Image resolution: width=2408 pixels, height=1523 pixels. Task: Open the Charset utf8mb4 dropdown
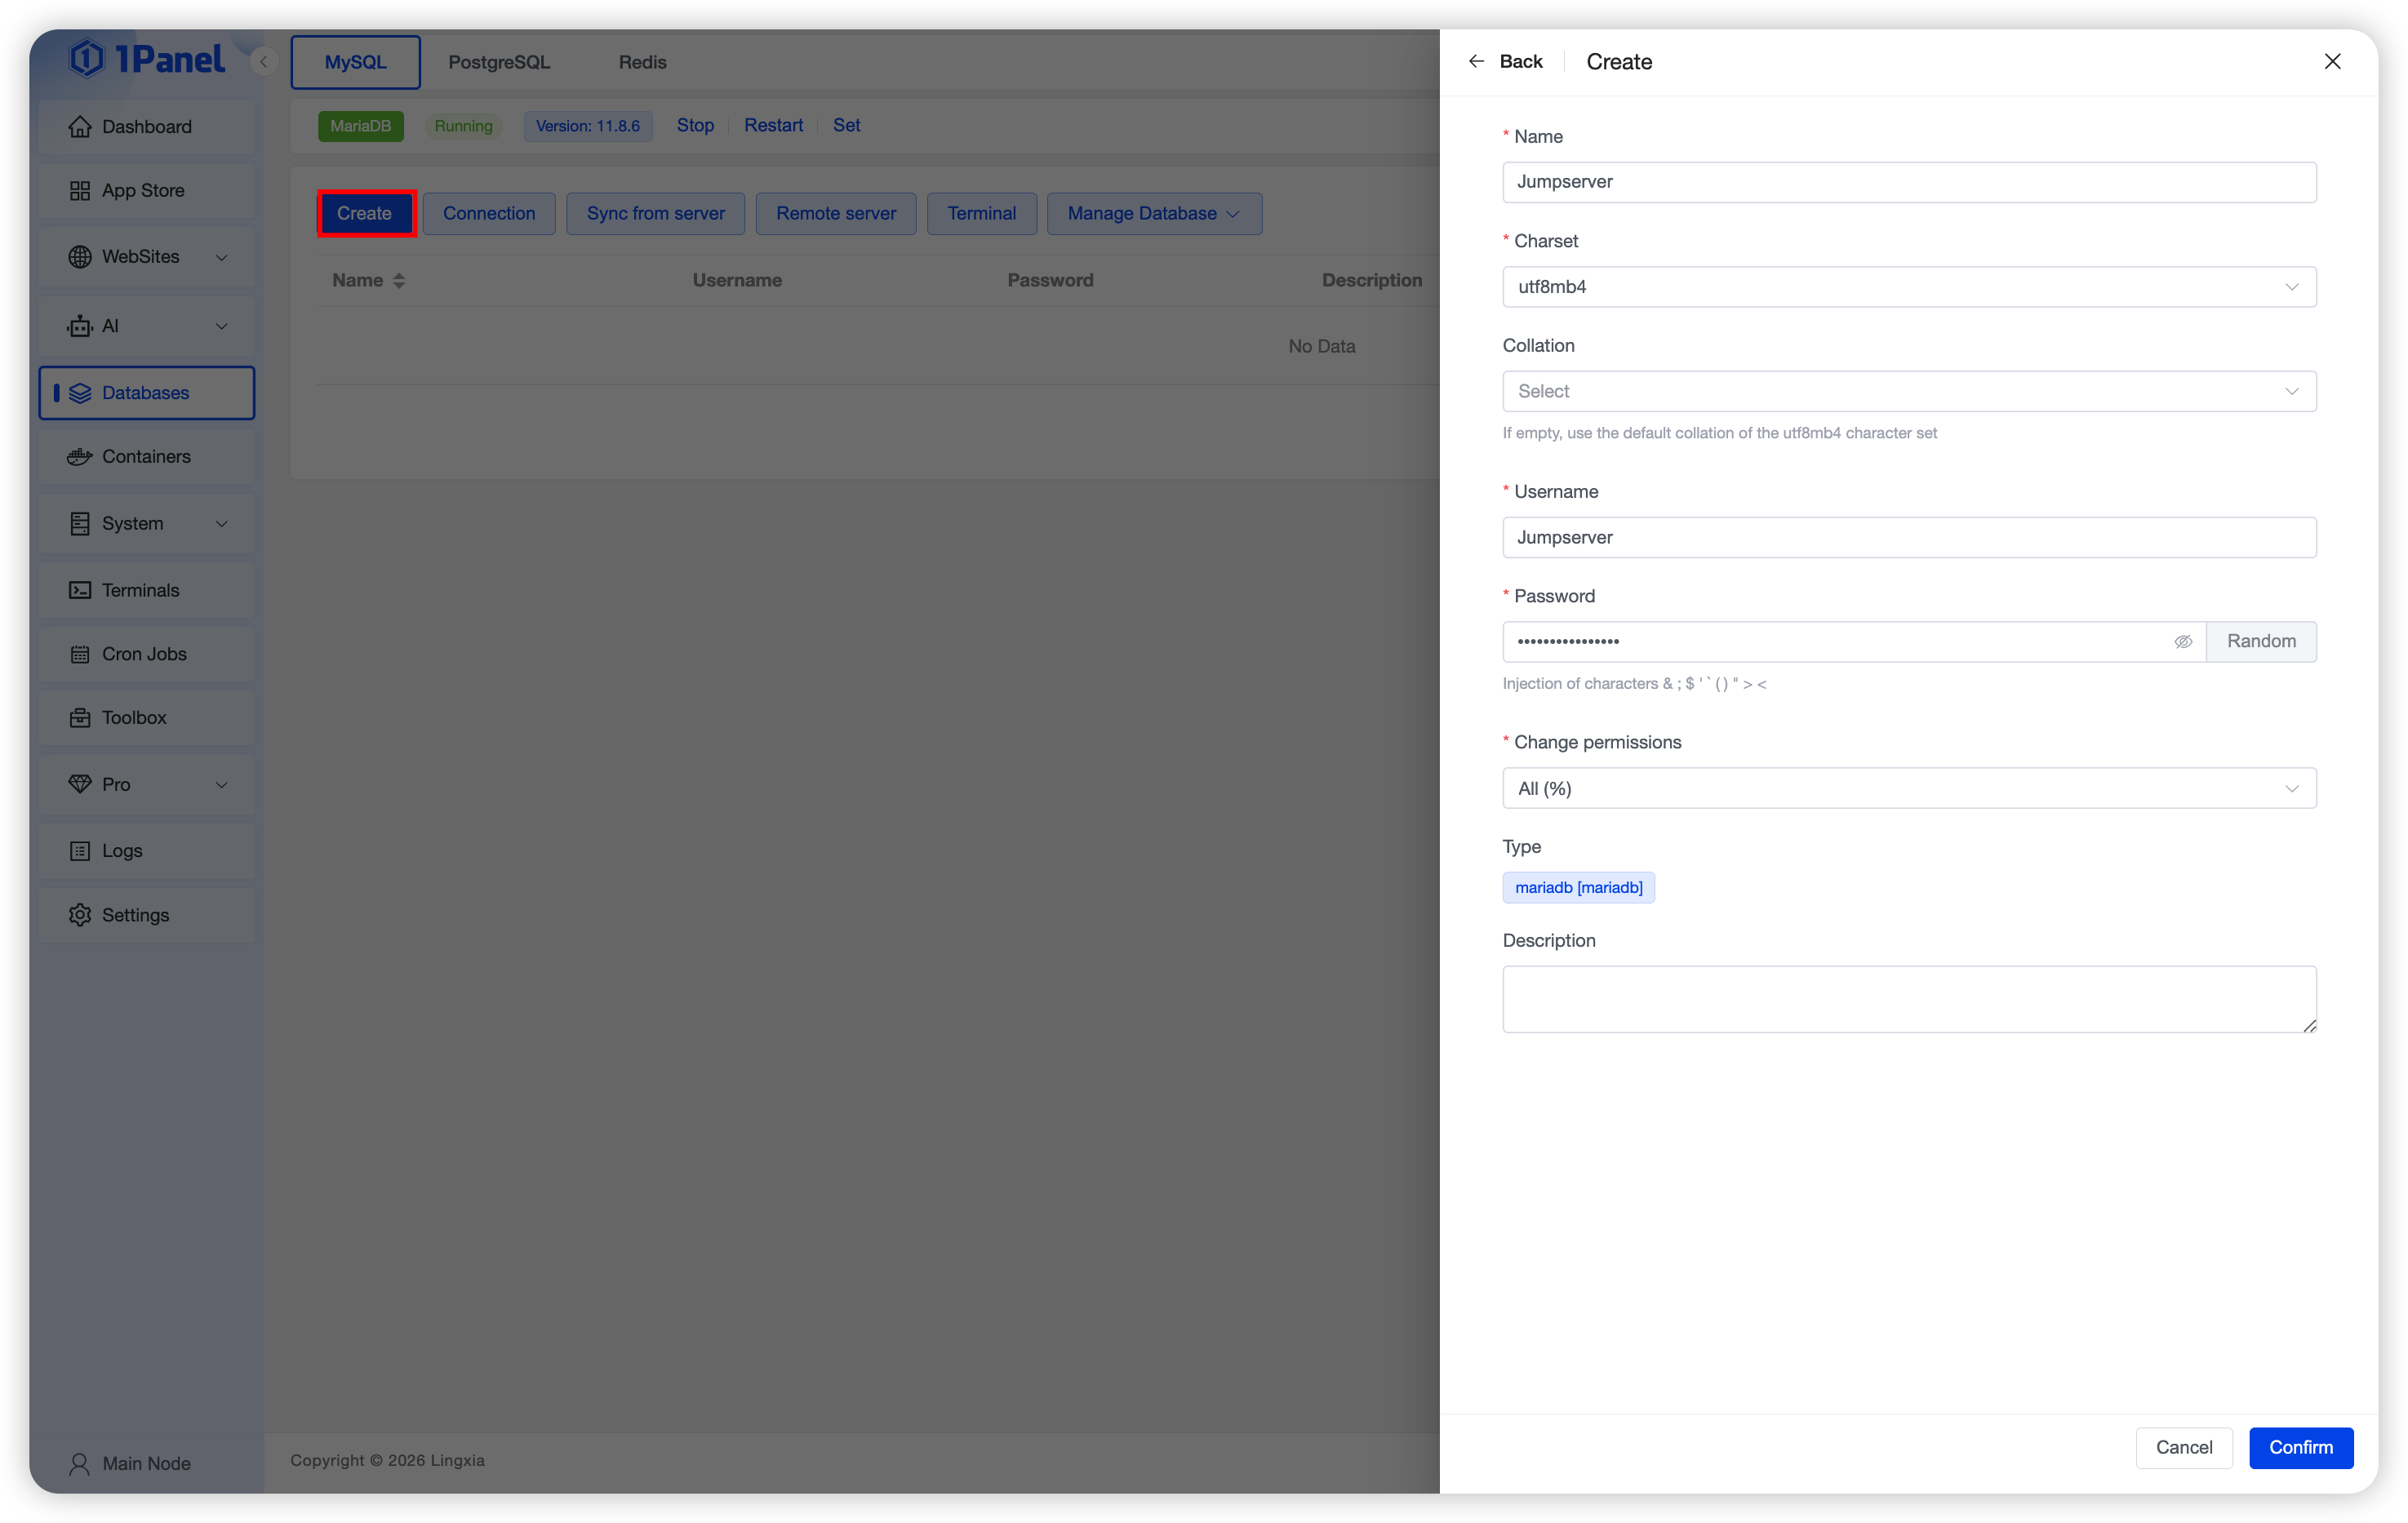point(1908,287)
